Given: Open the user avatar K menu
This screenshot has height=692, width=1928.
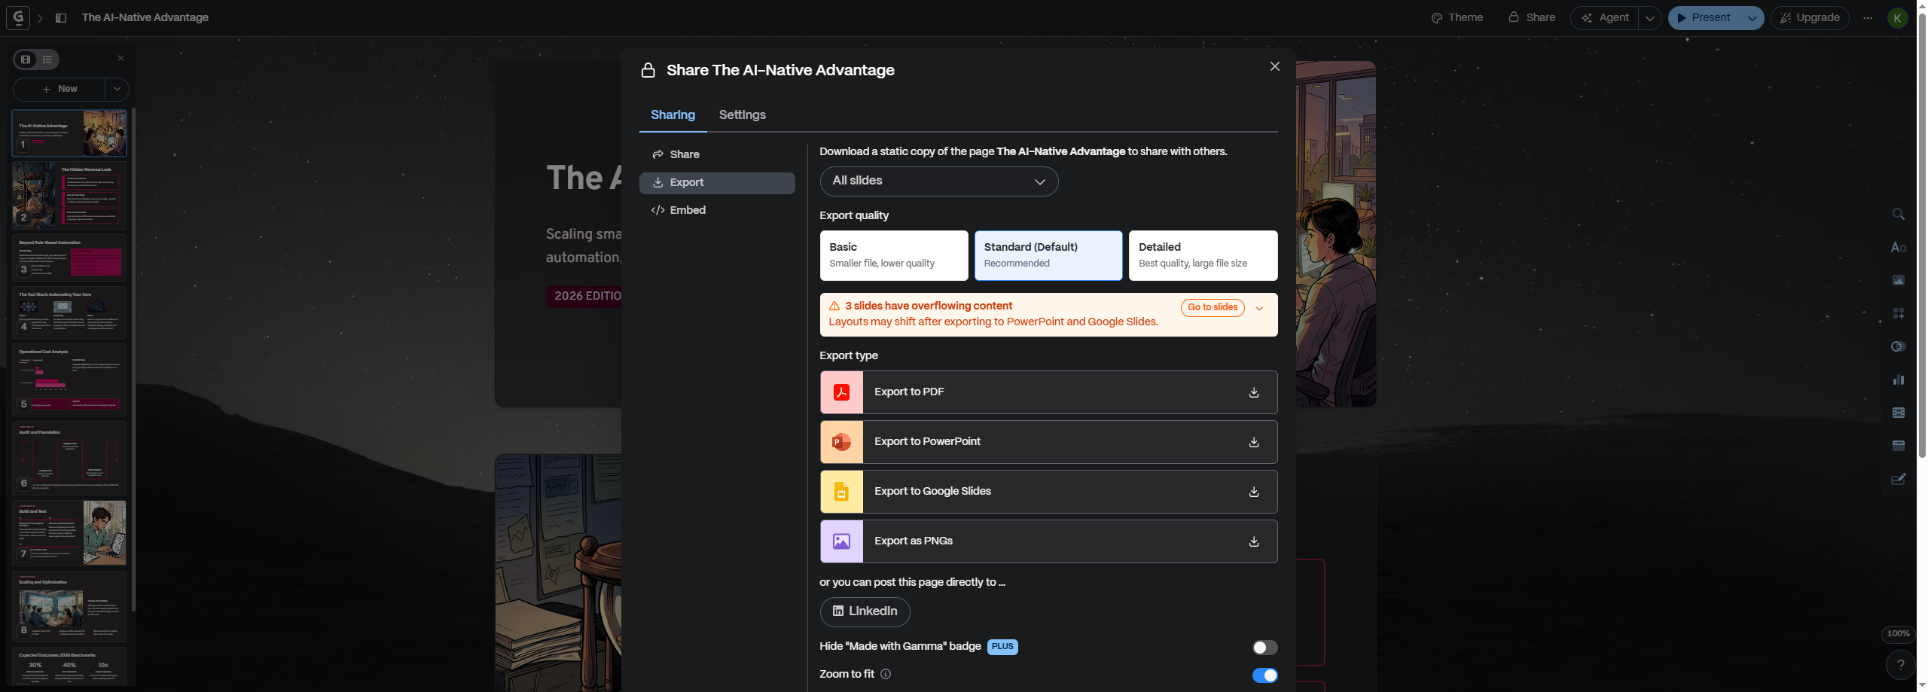Looking at the screenshot, I should click(x=1898, y=17).
